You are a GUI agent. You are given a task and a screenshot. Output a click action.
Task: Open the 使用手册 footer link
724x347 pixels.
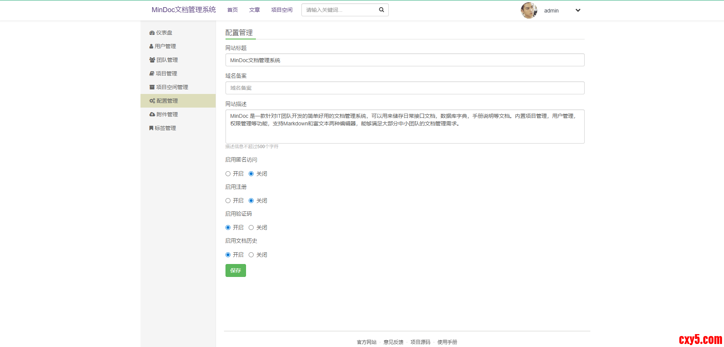pos(447,342)
